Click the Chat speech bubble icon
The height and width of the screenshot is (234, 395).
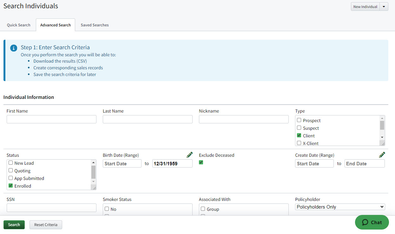(x=365, y=222)
